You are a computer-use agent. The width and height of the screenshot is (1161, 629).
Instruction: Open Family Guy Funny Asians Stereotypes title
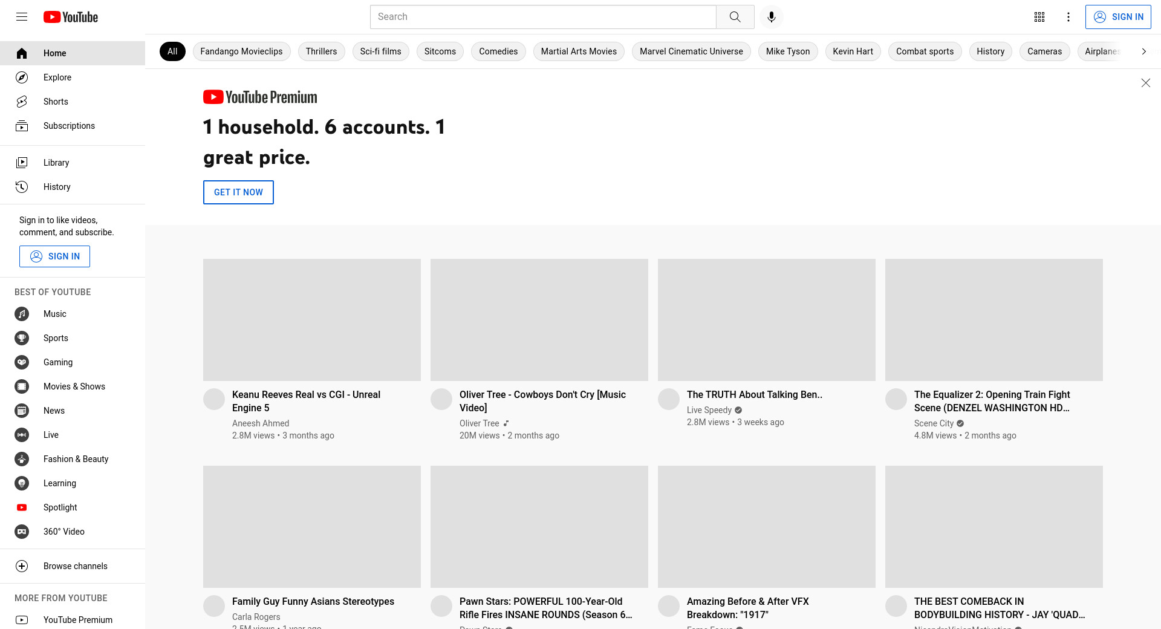click(313, 601)
